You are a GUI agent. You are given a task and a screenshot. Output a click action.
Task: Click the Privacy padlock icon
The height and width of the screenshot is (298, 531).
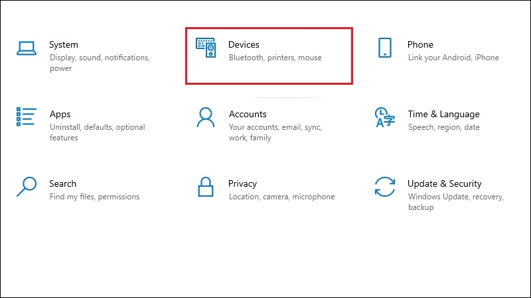coord(206,187)
